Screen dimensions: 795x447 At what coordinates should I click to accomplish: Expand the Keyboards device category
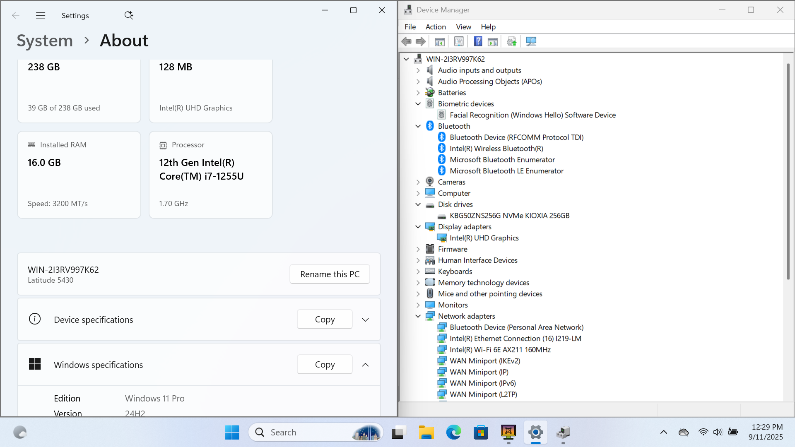pos(418,272)
